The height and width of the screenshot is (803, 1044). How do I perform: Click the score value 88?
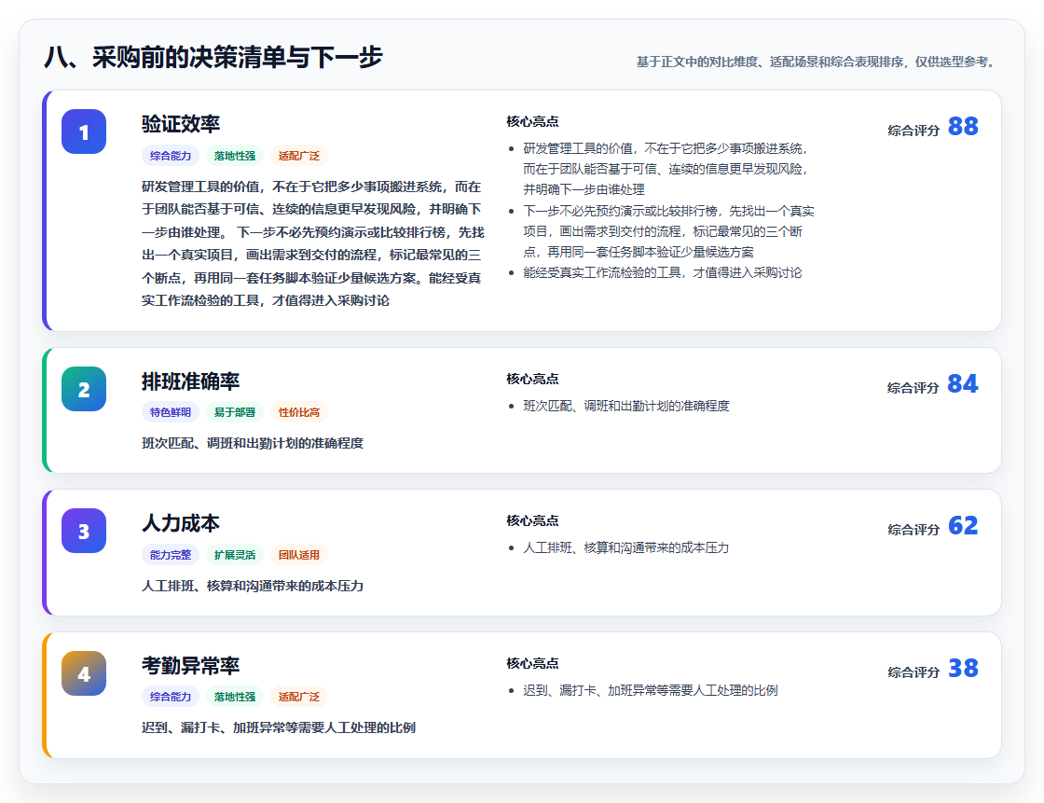pyautogui.click(x=963, y=127)
